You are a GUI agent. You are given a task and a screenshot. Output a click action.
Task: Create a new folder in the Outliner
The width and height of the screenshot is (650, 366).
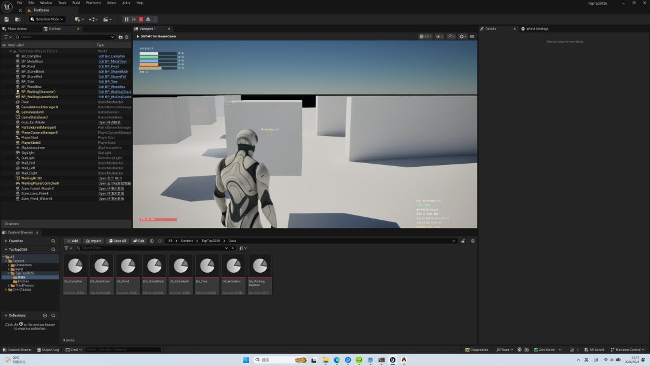click(120, 37)
